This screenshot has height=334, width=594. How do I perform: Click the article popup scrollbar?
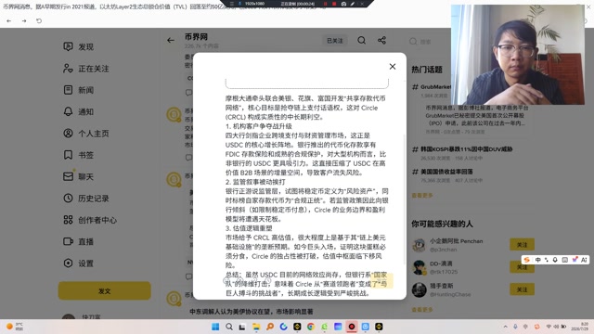click(404, 199)
